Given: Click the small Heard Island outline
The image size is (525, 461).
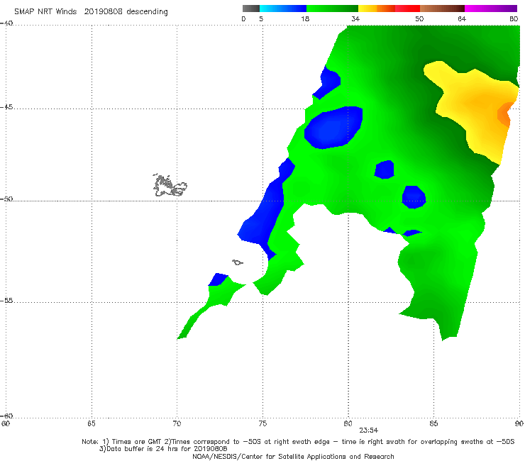Looking at the screenshot, I should (238, 262).
